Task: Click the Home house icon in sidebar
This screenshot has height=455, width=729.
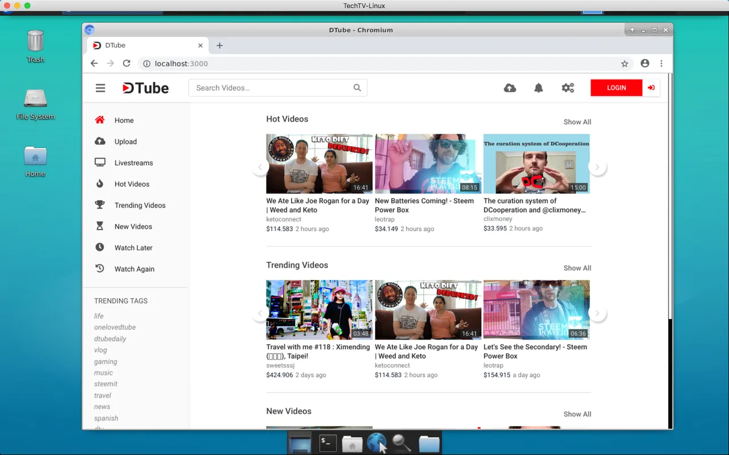Action: pyautogui.click(x=100, y=120)
